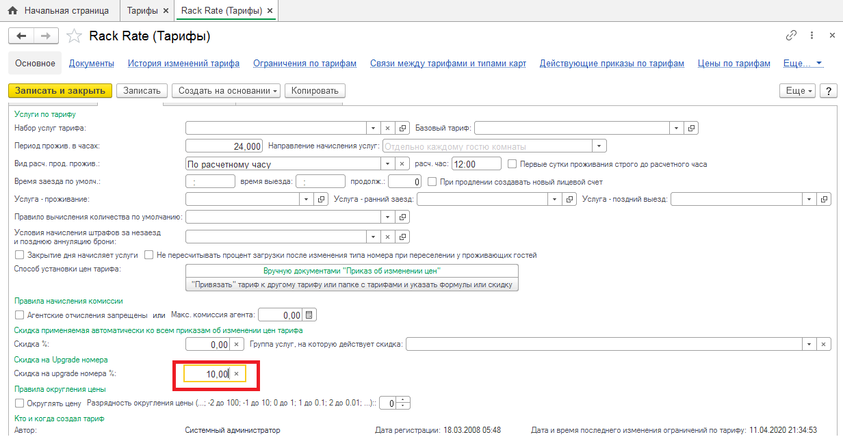Enable Первые сутки проживания строго до расчетного часа

(513, 164)
